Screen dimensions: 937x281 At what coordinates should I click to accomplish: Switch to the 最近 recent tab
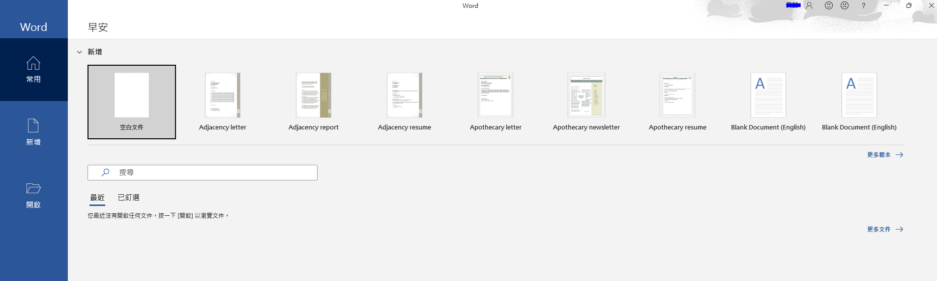[97, 198]
